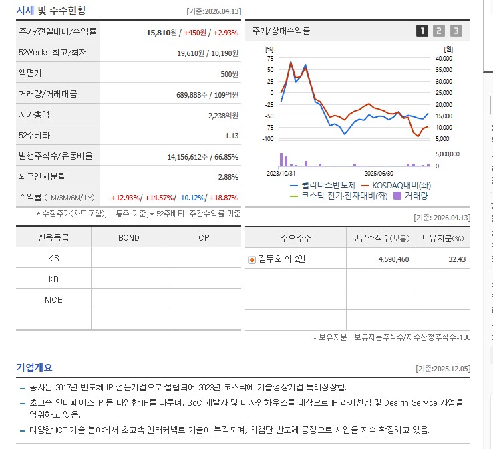Select the 2.88% foreign ownership value
Image resolution: width=493 pixels, height=449 pixels.
click(x=228, y=177)
